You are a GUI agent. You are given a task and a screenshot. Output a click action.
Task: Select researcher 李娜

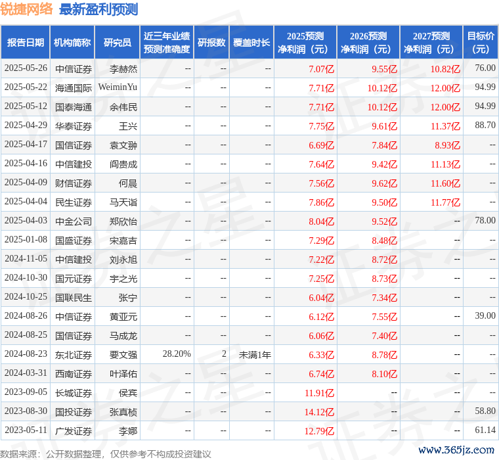pyautogui.click(x=127, y=431)
